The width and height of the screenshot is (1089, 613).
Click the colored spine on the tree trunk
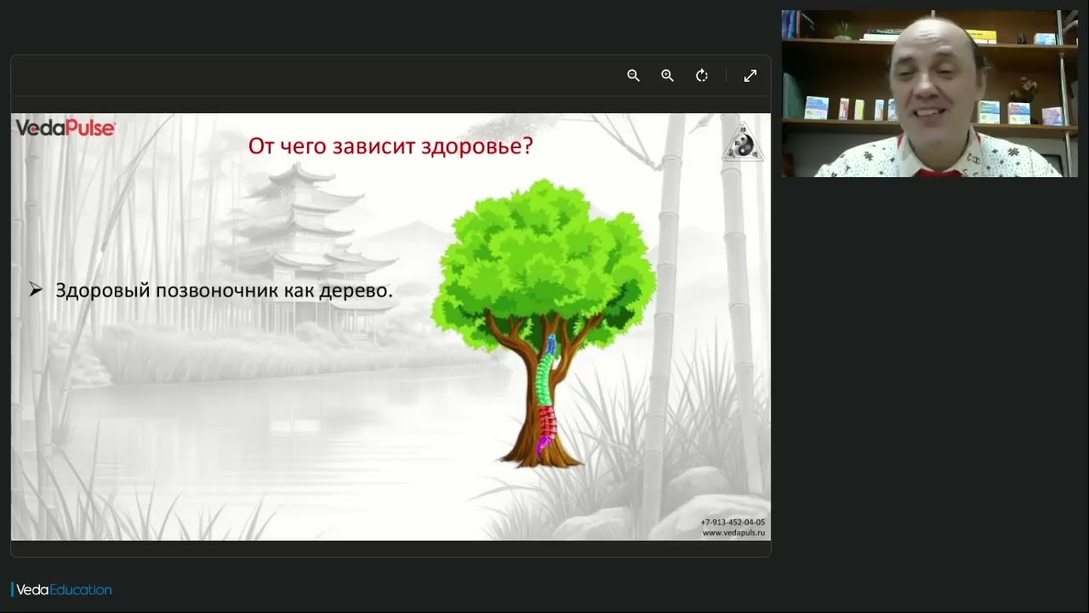point(546,395)
